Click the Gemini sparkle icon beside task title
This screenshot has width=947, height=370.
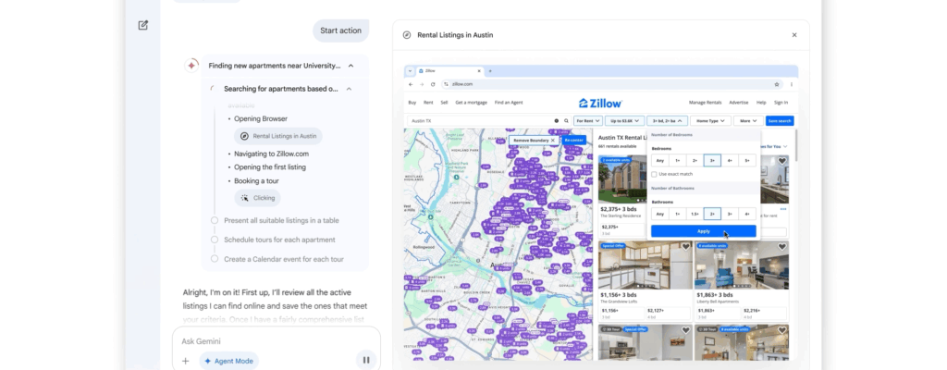192,66
